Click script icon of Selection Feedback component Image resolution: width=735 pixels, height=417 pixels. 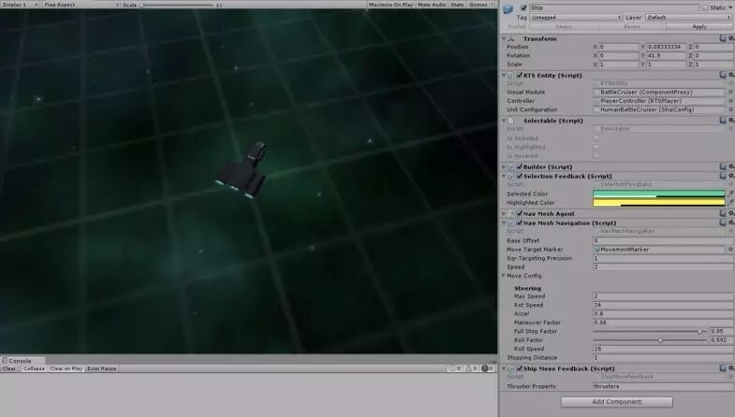pos(511,176)
